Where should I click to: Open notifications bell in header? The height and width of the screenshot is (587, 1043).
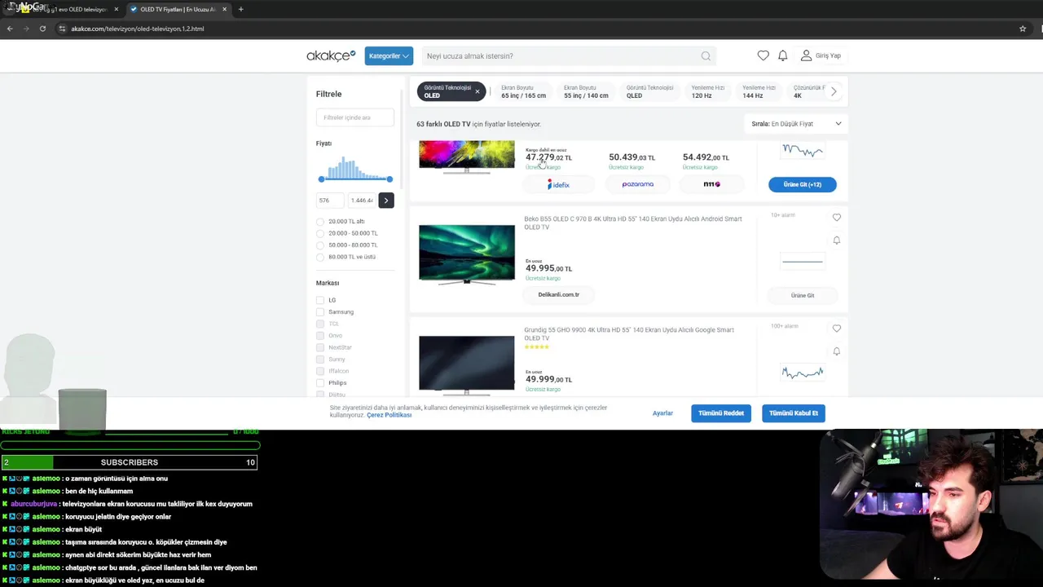(x=782, y=55)
